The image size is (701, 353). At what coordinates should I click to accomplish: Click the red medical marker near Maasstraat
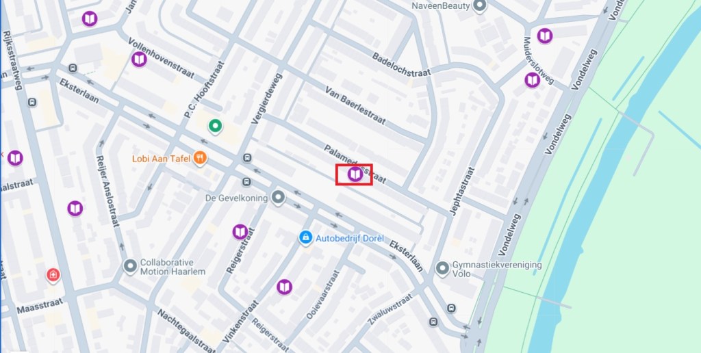point(53,275)
